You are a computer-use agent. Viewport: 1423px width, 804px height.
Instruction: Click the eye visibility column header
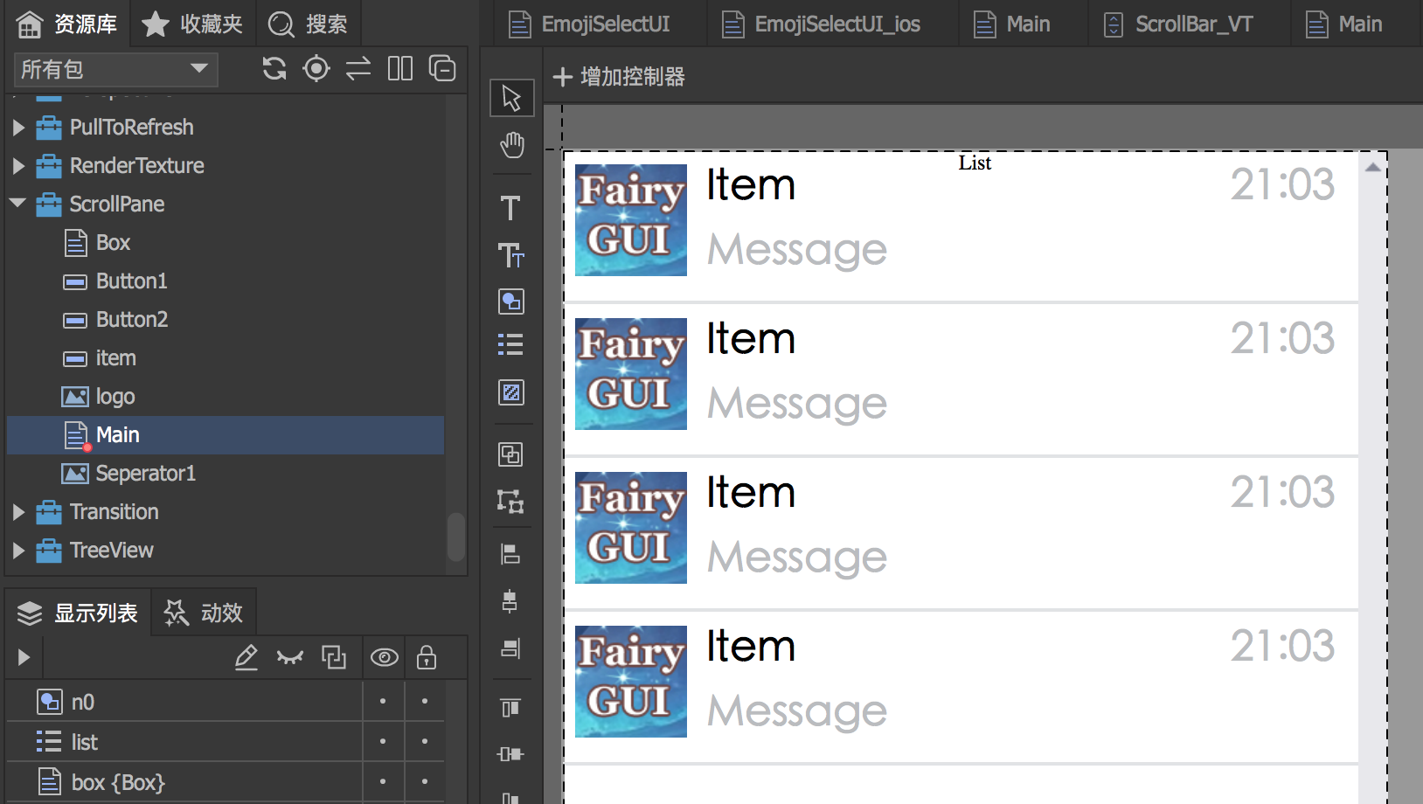[385, 657]
